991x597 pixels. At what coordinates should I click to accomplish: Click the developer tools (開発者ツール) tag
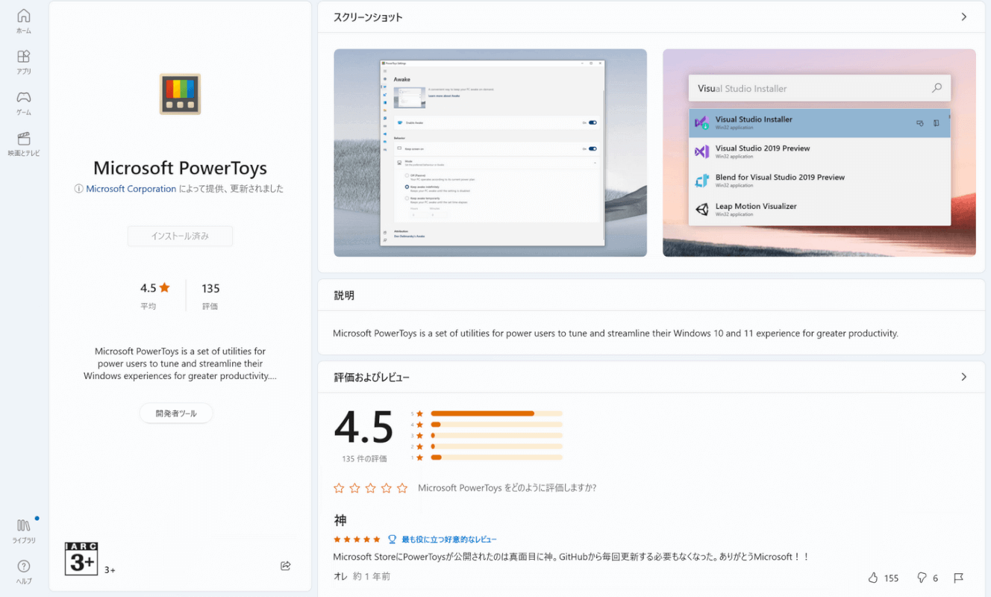pos(176,413)
